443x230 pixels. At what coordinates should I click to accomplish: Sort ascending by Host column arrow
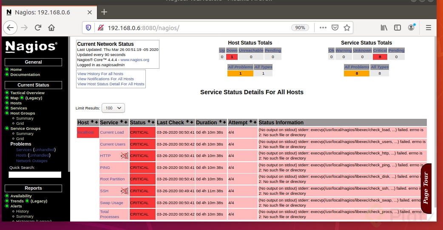[x=92, y=122]
